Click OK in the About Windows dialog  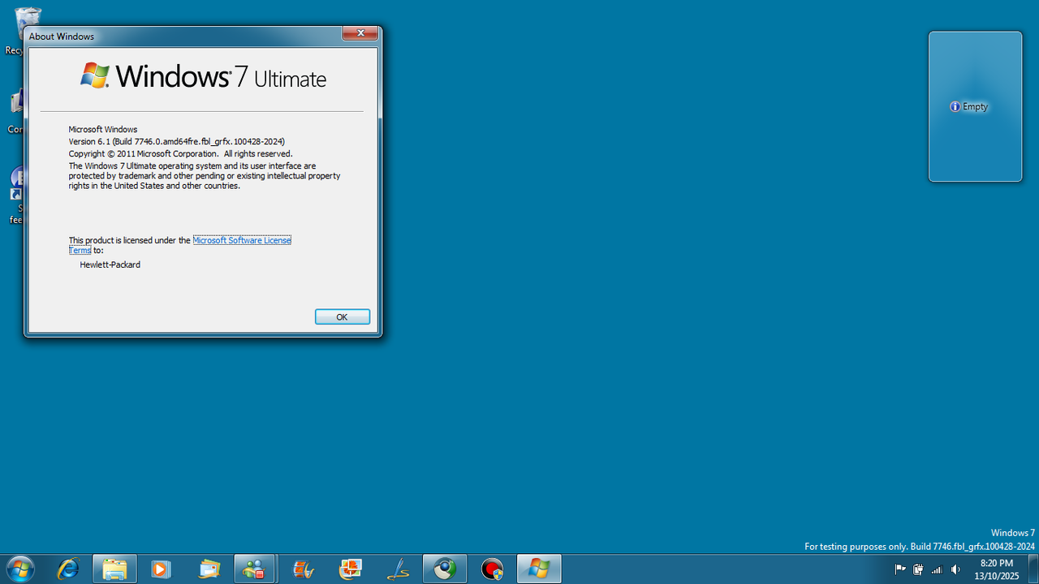pyautogui.click(x=342, y=317)
